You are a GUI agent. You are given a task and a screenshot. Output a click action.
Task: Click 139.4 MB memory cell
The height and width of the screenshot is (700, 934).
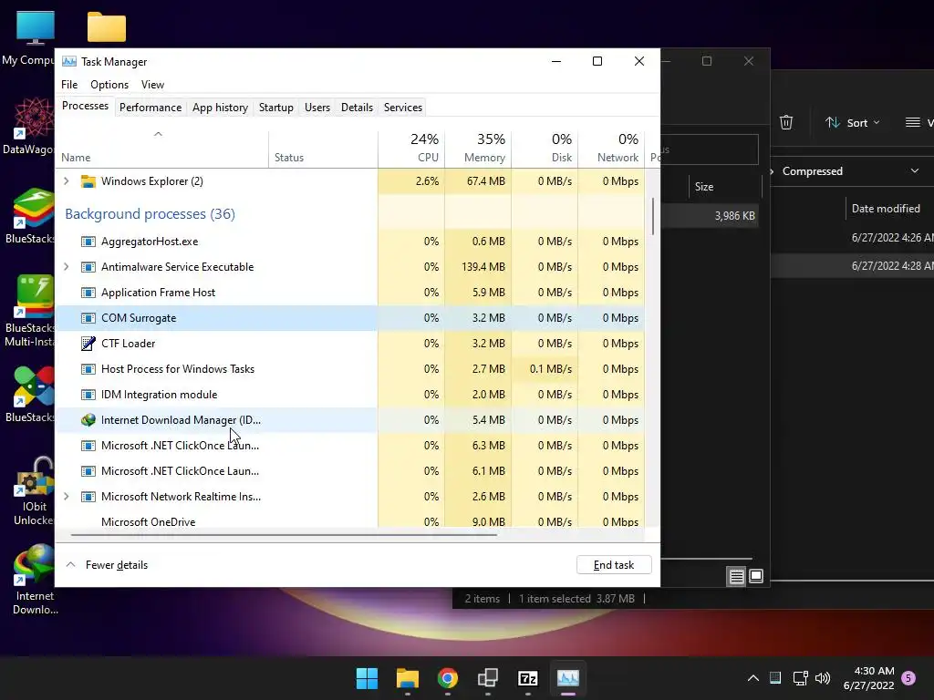click(478, 267)
